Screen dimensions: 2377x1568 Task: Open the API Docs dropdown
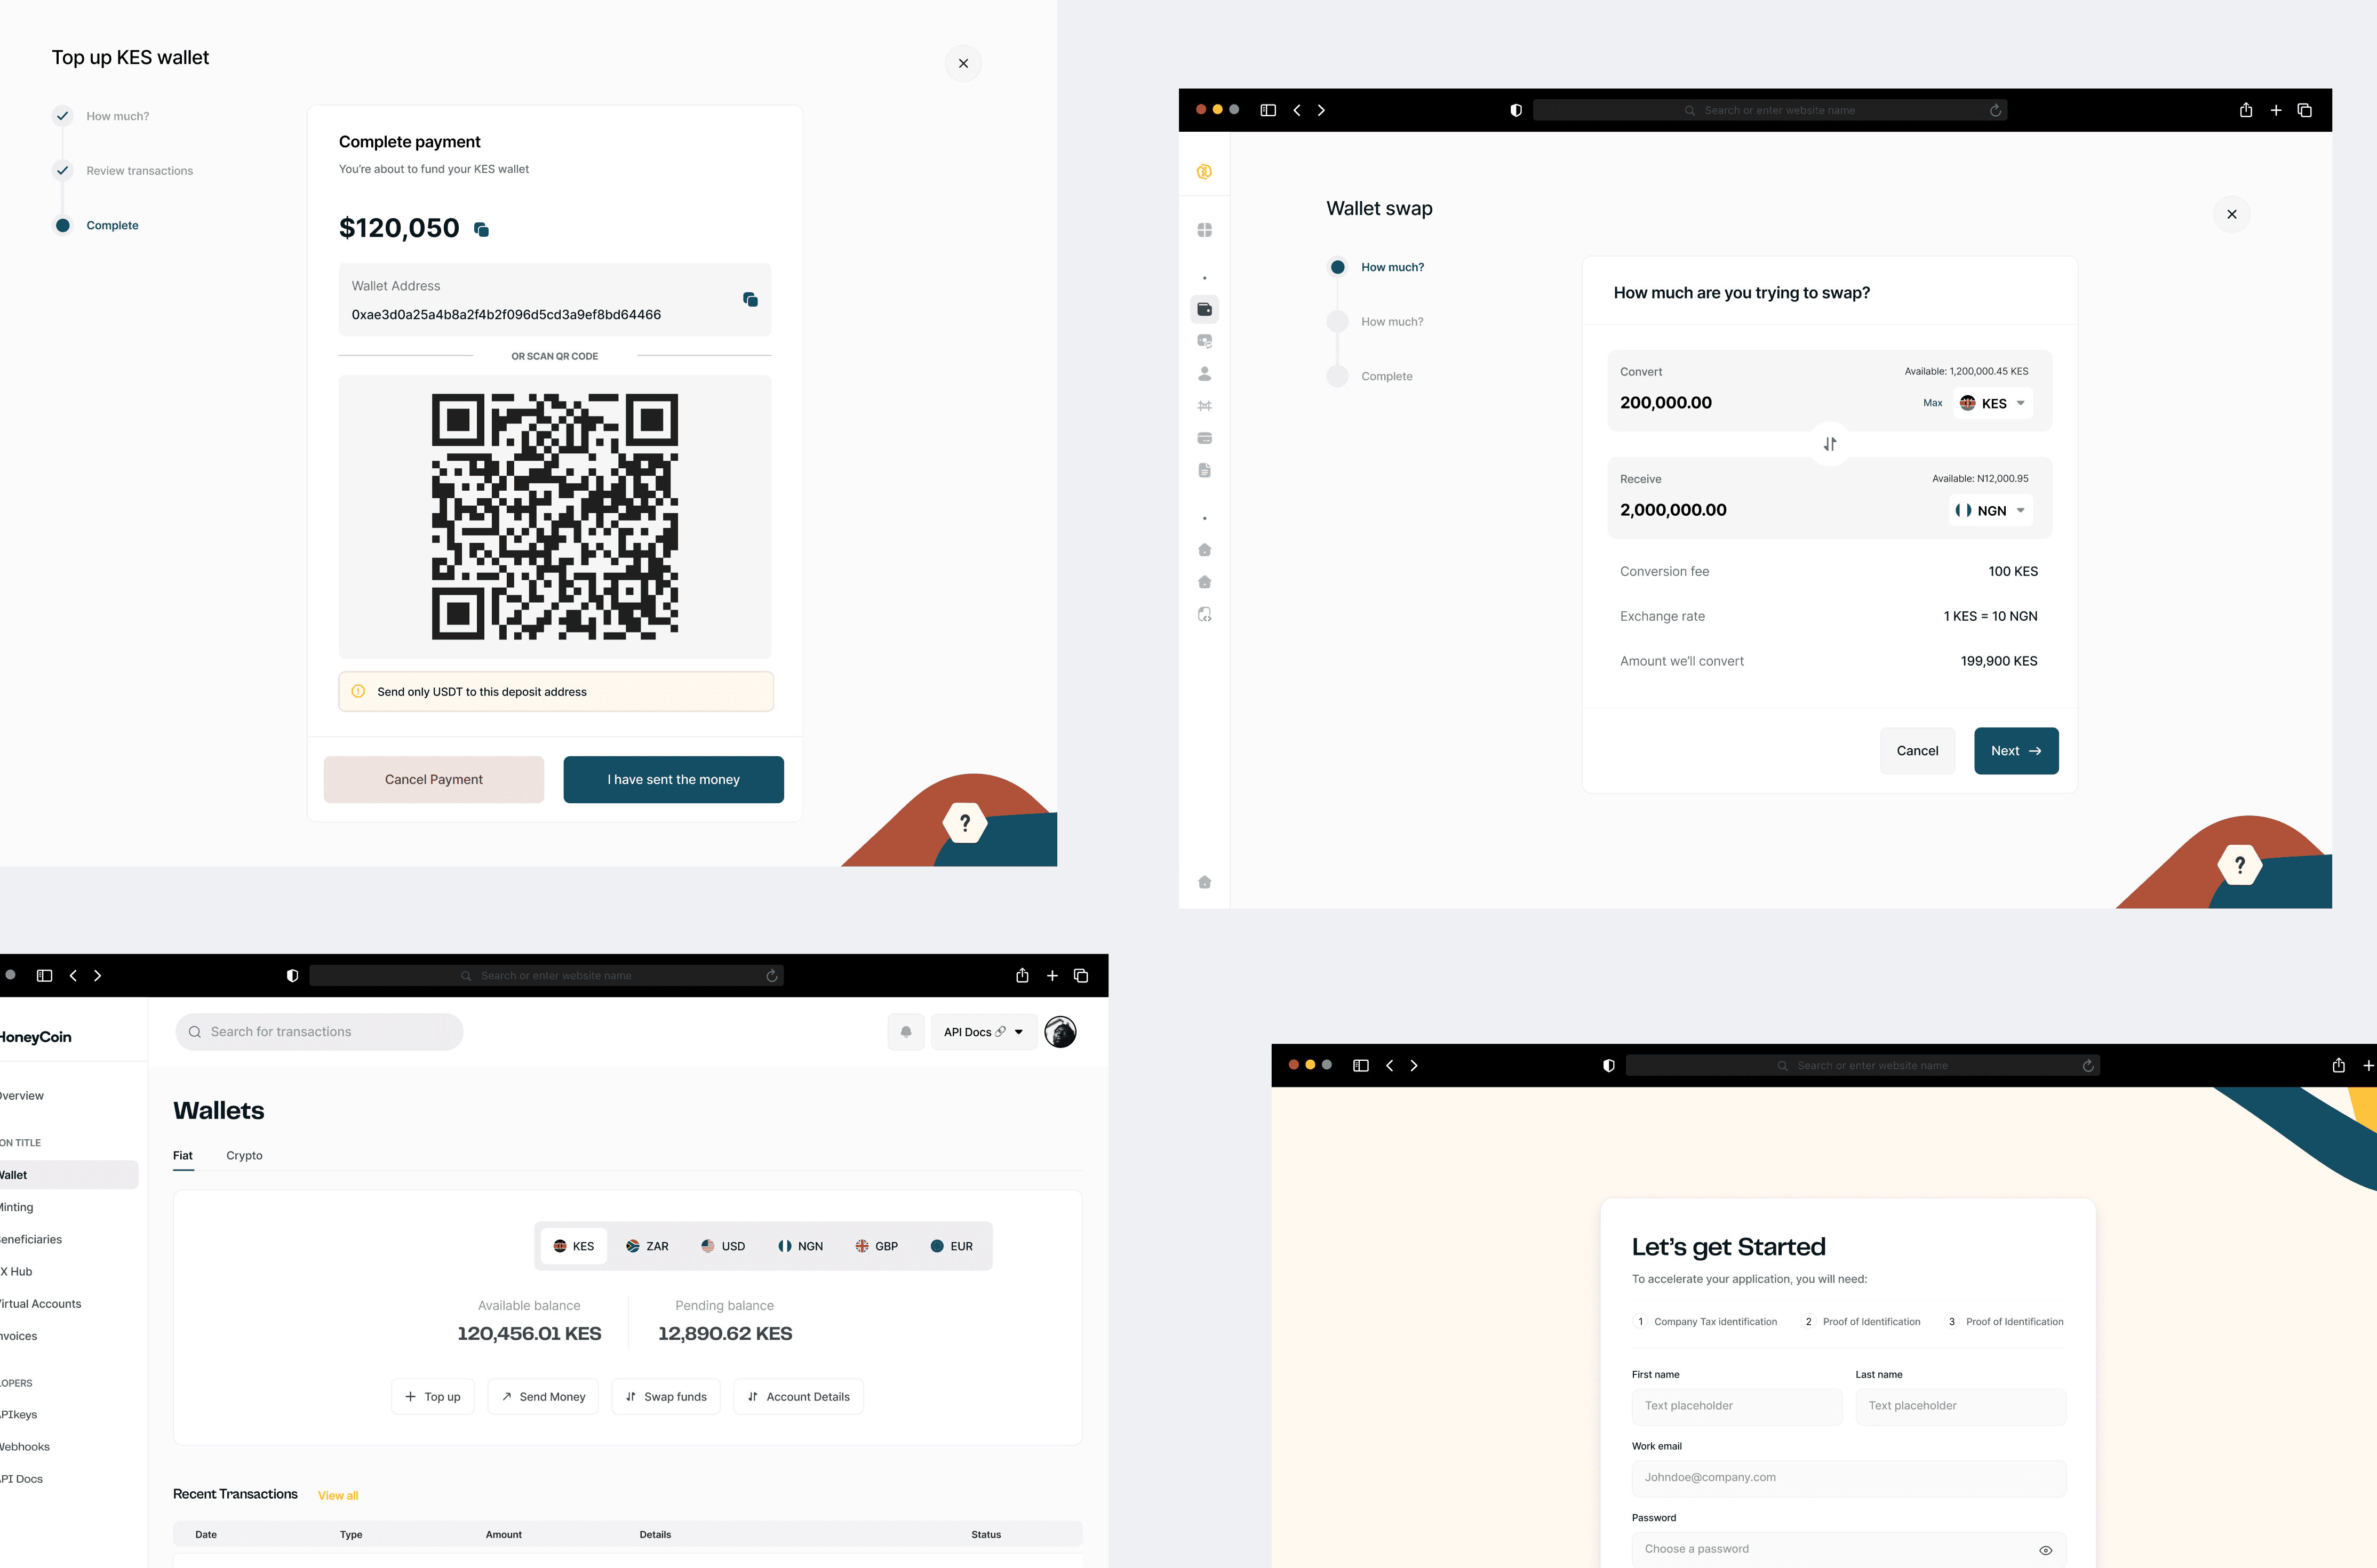tap(983, 1032)
